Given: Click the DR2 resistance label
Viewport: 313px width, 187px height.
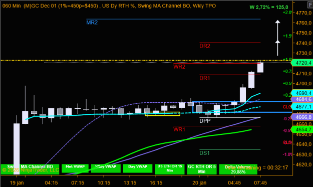Looking at the screenshot, I should [205, 46].
